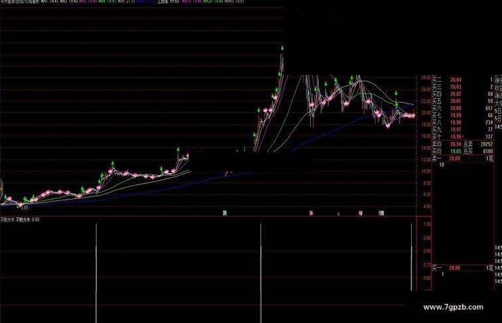Click the 总买 total of 8100
This screenshot has height=323, width=502.
pos(487,151)
